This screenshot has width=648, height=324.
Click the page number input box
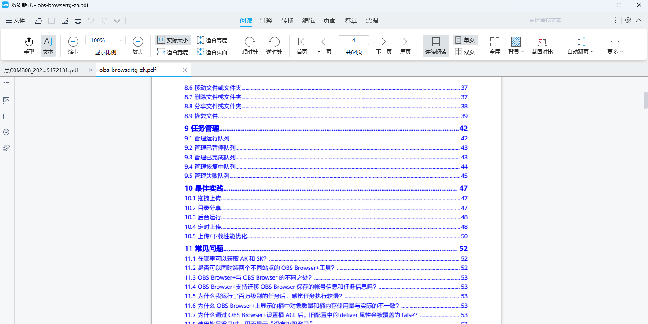coord(354,40)
